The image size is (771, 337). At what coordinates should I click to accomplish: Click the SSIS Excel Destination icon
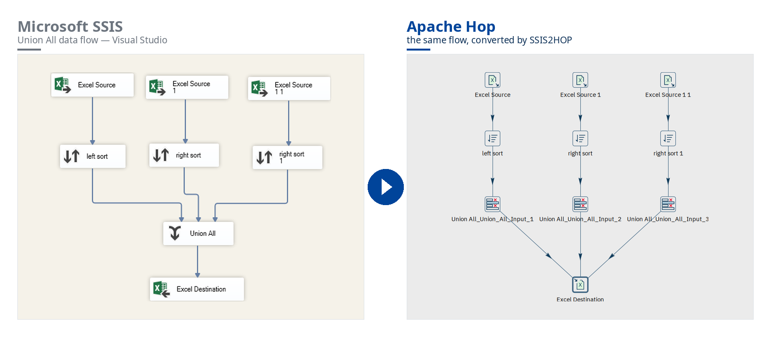point(161,289)
